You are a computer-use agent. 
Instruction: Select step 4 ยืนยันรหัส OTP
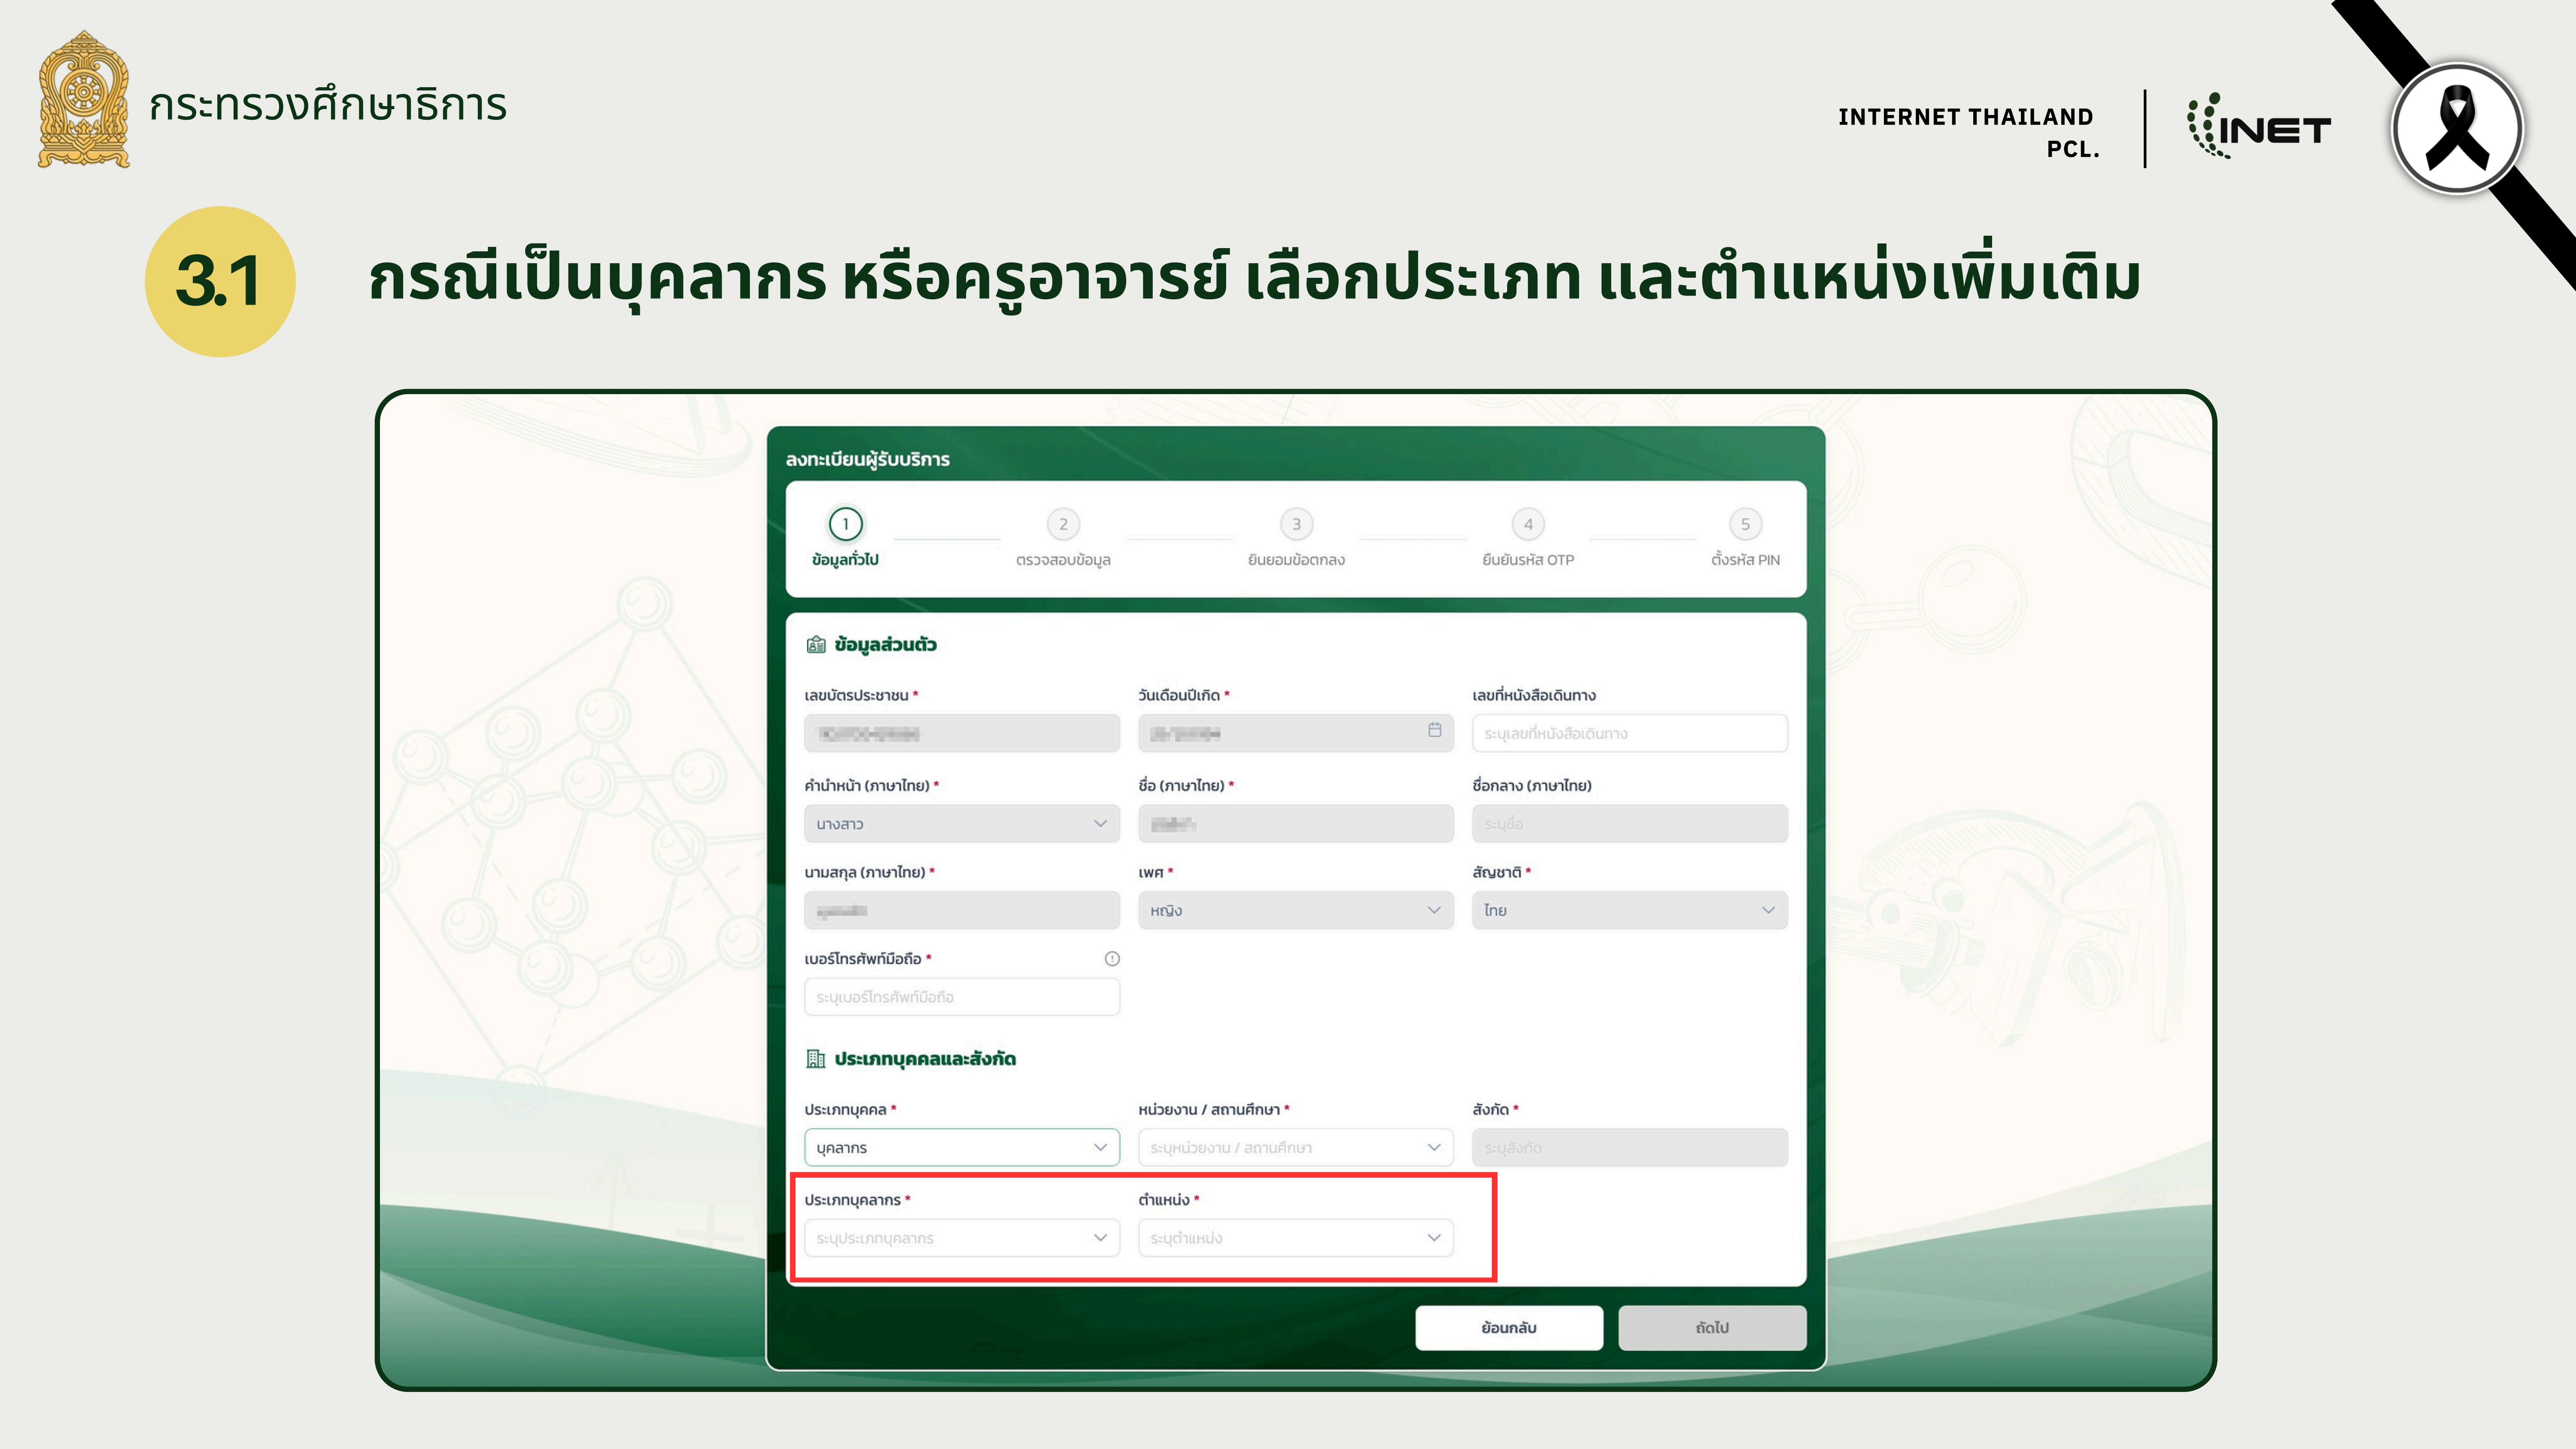pos(1528,538)
